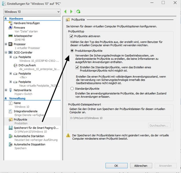Click the maximize window button

click(x=163, y=3)
